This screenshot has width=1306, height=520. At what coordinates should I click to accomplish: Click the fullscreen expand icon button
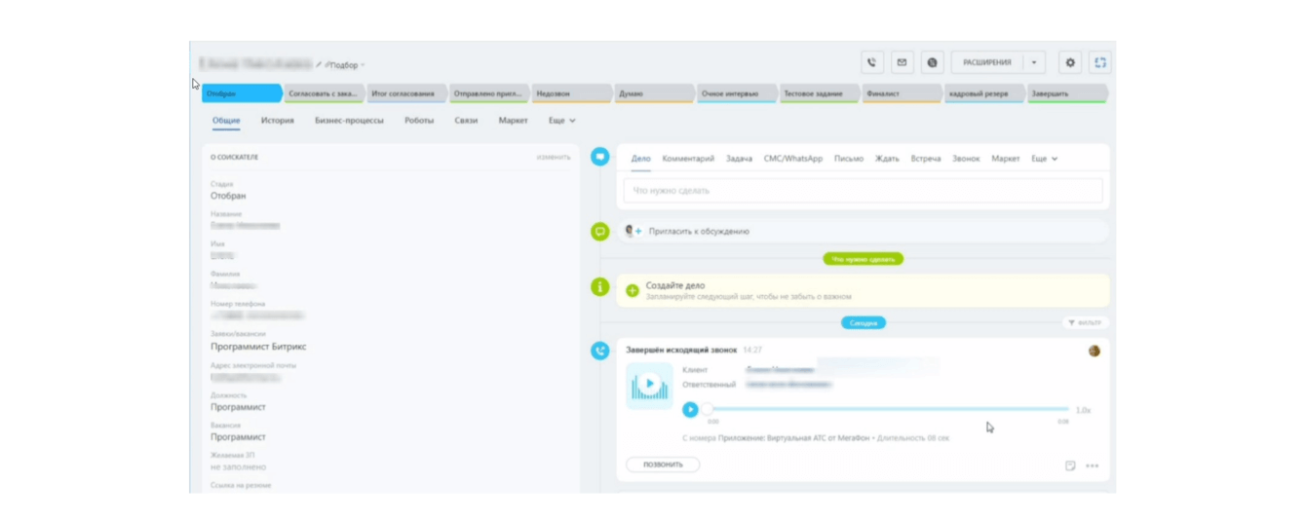[1100, 62]
